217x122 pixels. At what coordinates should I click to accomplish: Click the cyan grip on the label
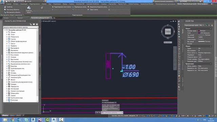(121, 71)
